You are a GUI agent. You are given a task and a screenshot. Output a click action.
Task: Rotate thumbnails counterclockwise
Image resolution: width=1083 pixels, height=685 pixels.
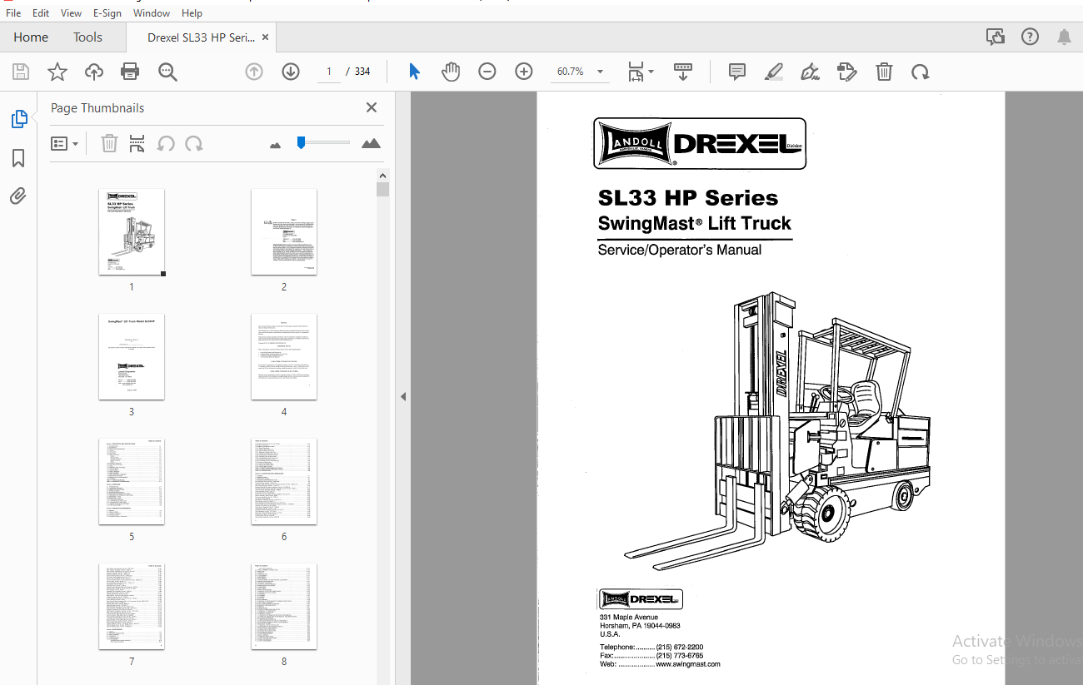166,144
